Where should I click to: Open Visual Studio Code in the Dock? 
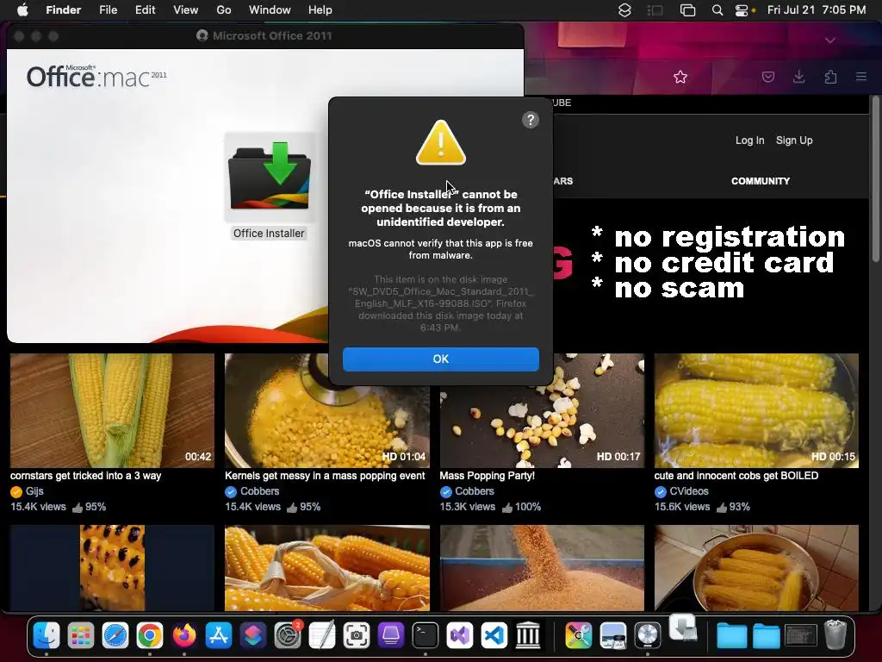click(x=494, y=635)
